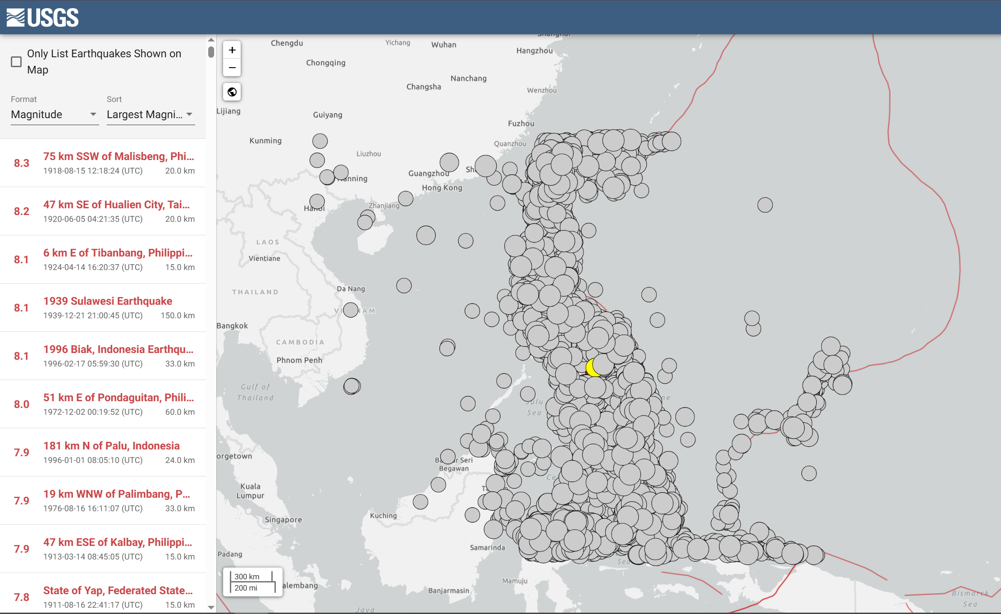Click earthquake circle near Kunming

click(320, 141)
